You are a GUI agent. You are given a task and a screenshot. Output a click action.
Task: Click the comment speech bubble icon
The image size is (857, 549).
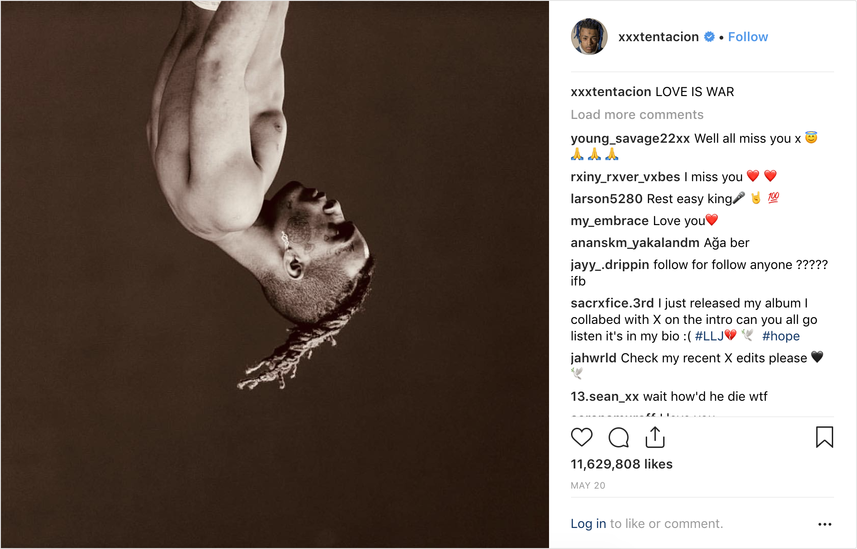[618, 437]
